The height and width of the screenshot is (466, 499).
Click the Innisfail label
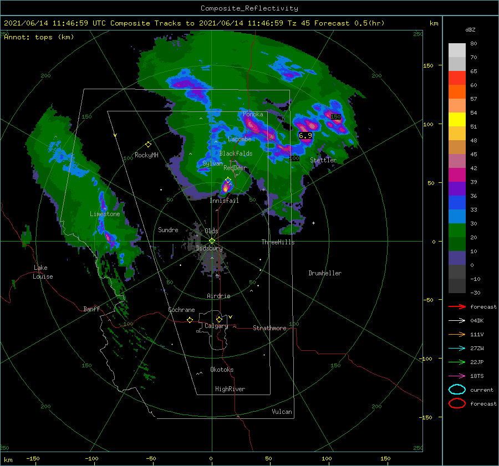[x=225, y=201]
